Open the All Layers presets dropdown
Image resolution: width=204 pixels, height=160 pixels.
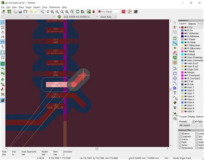tap(191, 125)
